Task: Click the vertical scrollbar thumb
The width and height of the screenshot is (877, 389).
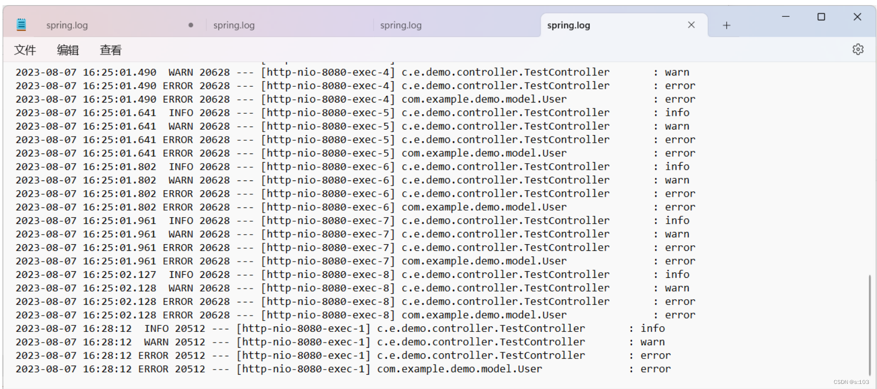Action: click(x=869, y=325)
